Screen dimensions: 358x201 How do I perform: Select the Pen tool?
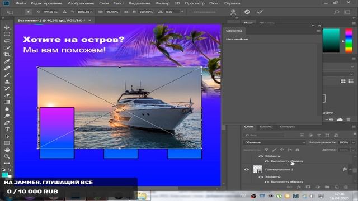coord(7,123)
